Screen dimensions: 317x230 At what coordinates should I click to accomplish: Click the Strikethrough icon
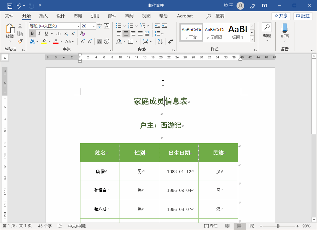[59, 33]
